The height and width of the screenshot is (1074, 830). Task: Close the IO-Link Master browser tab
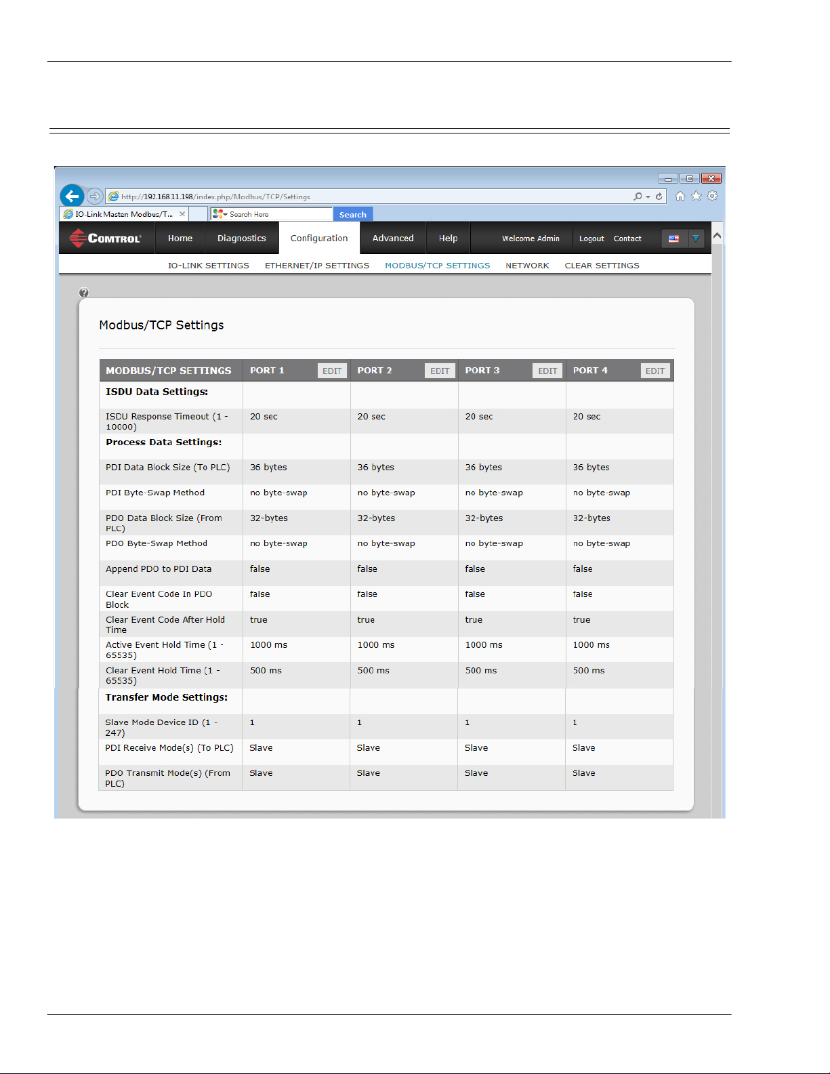click(x=182, y=214)
